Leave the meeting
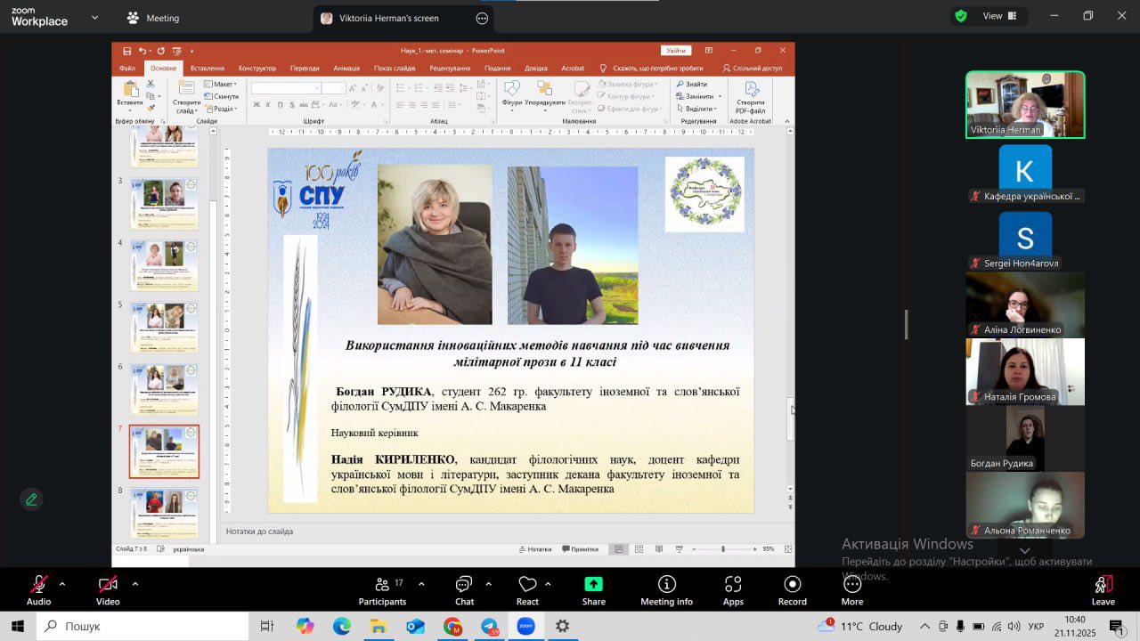This screenshot has width=1140, height=641. (1103, 590)
